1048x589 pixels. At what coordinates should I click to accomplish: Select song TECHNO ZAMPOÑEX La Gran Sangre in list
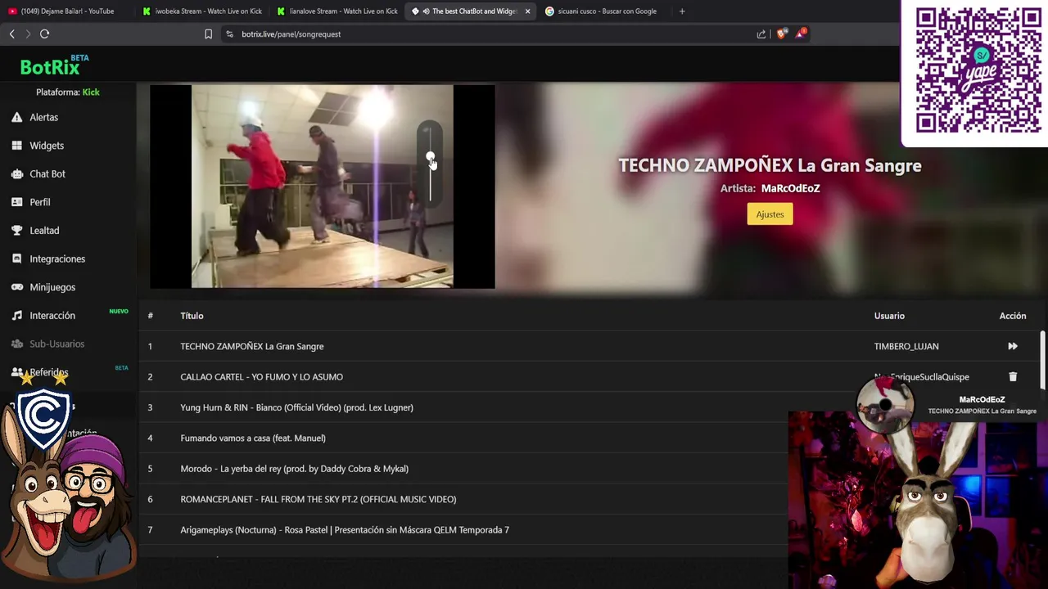pos(252,346)
